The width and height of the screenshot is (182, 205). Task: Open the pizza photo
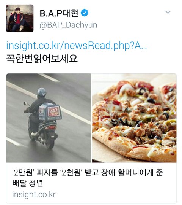coord(134,118)
